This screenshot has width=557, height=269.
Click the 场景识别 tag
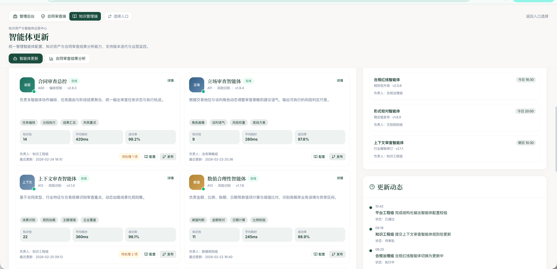point(29,220)
